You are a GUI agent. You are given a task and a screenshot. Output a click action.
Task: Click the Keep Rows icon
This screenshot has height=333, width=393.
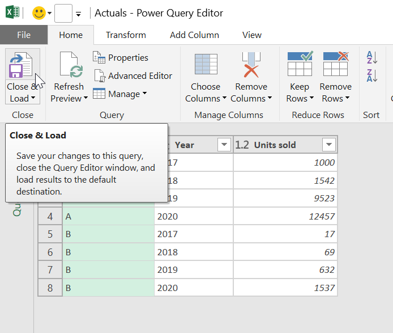(x=300, y=64)
